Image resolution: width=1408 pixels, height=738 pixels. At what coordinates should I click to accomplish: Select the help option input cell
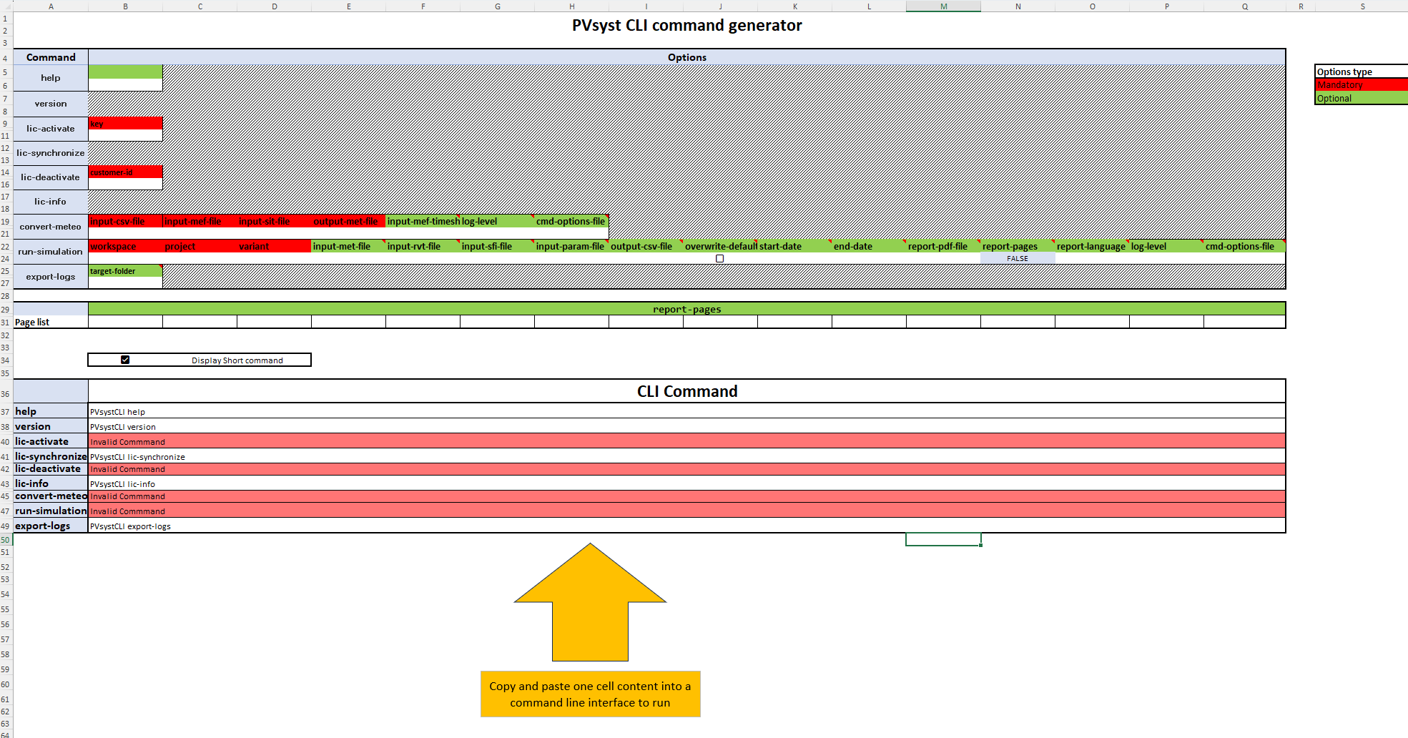125,85
